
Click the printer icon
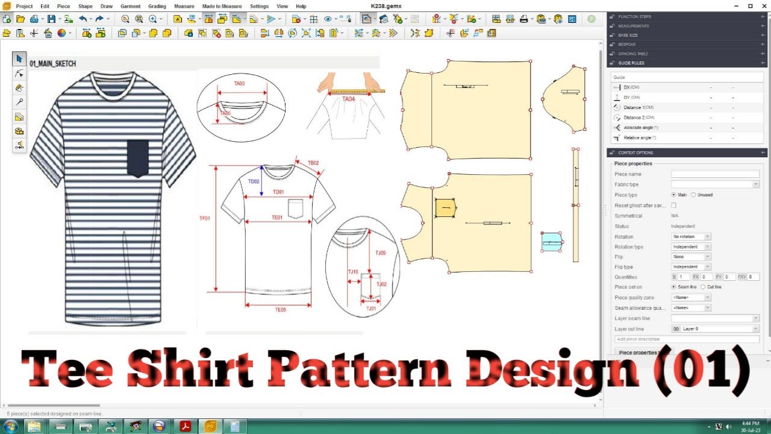[524, 19]
